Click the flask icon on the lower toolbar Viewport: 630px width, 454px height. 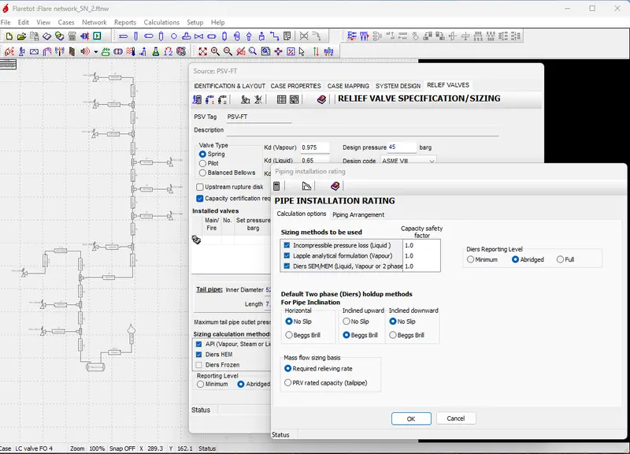pyautogui.click(x=154, y=51)
